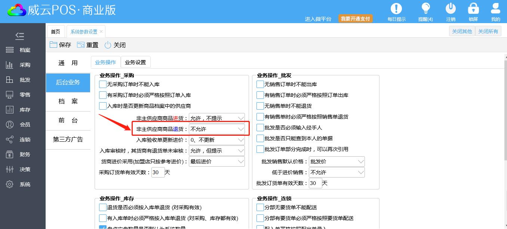Check 批发是否必须输入经手人 option
Viewport: 507px width, 229px height.
(x=260, y=128)
